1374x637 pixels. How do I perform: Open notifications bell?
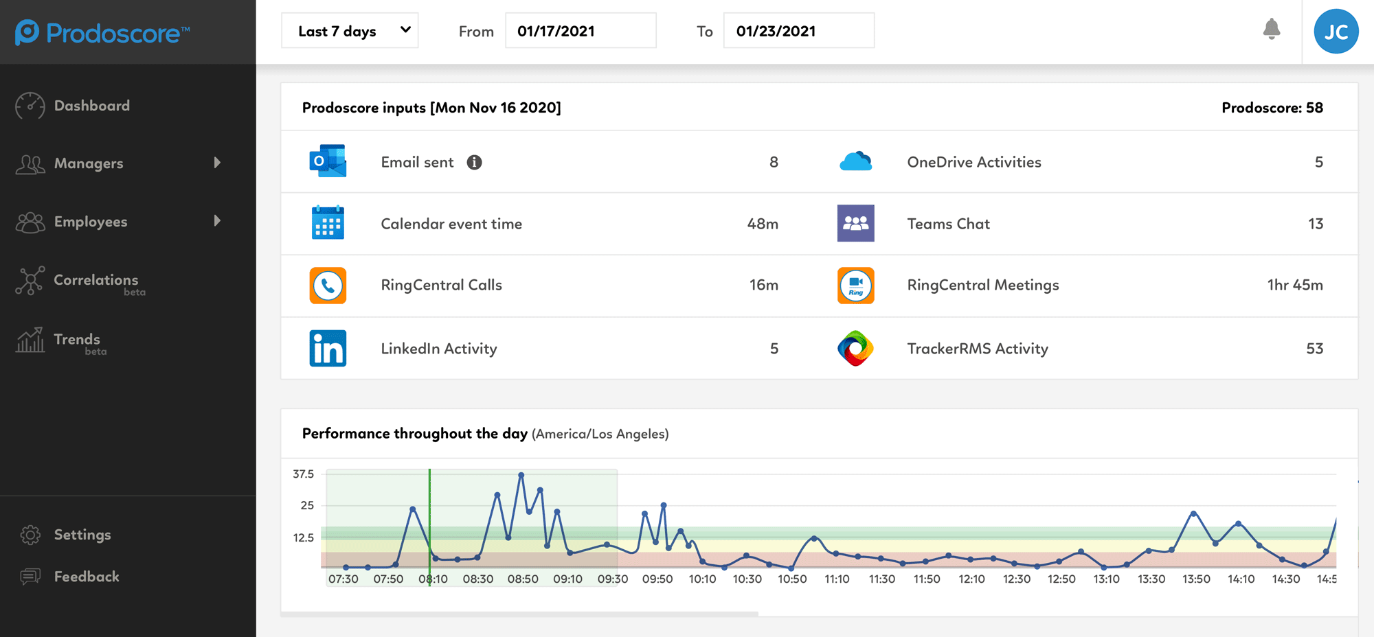[x=1272, y=30]
